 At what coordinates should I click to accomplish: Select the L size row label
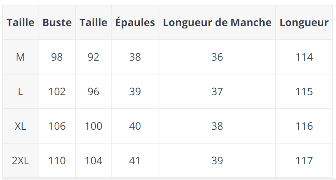point(20,92)
